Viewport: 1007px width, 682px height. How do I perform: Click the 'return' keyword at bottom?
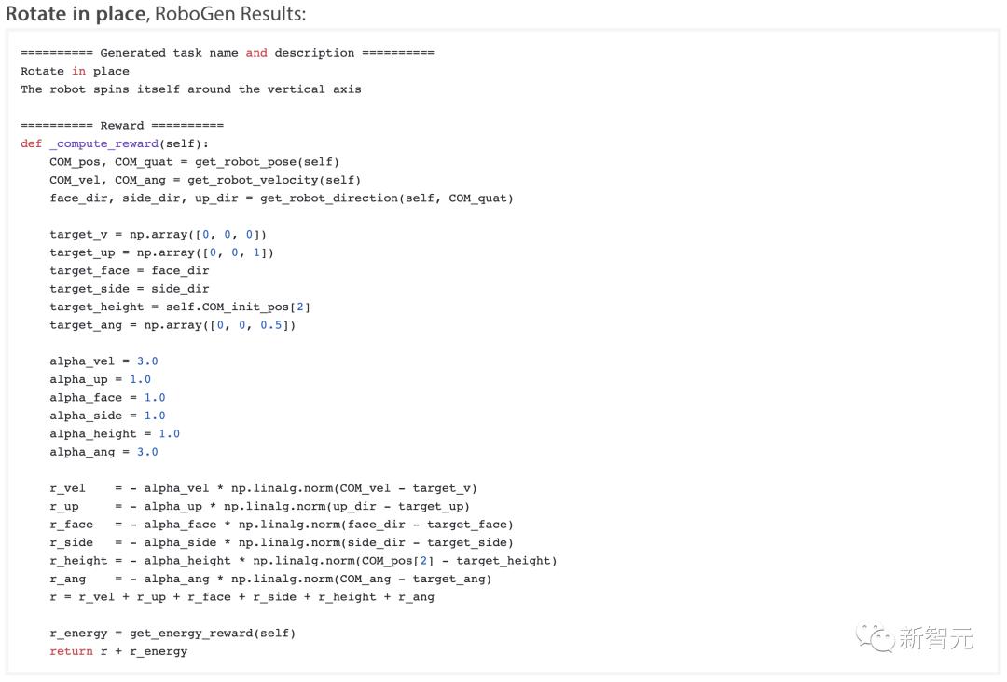(x=71, y=651)
